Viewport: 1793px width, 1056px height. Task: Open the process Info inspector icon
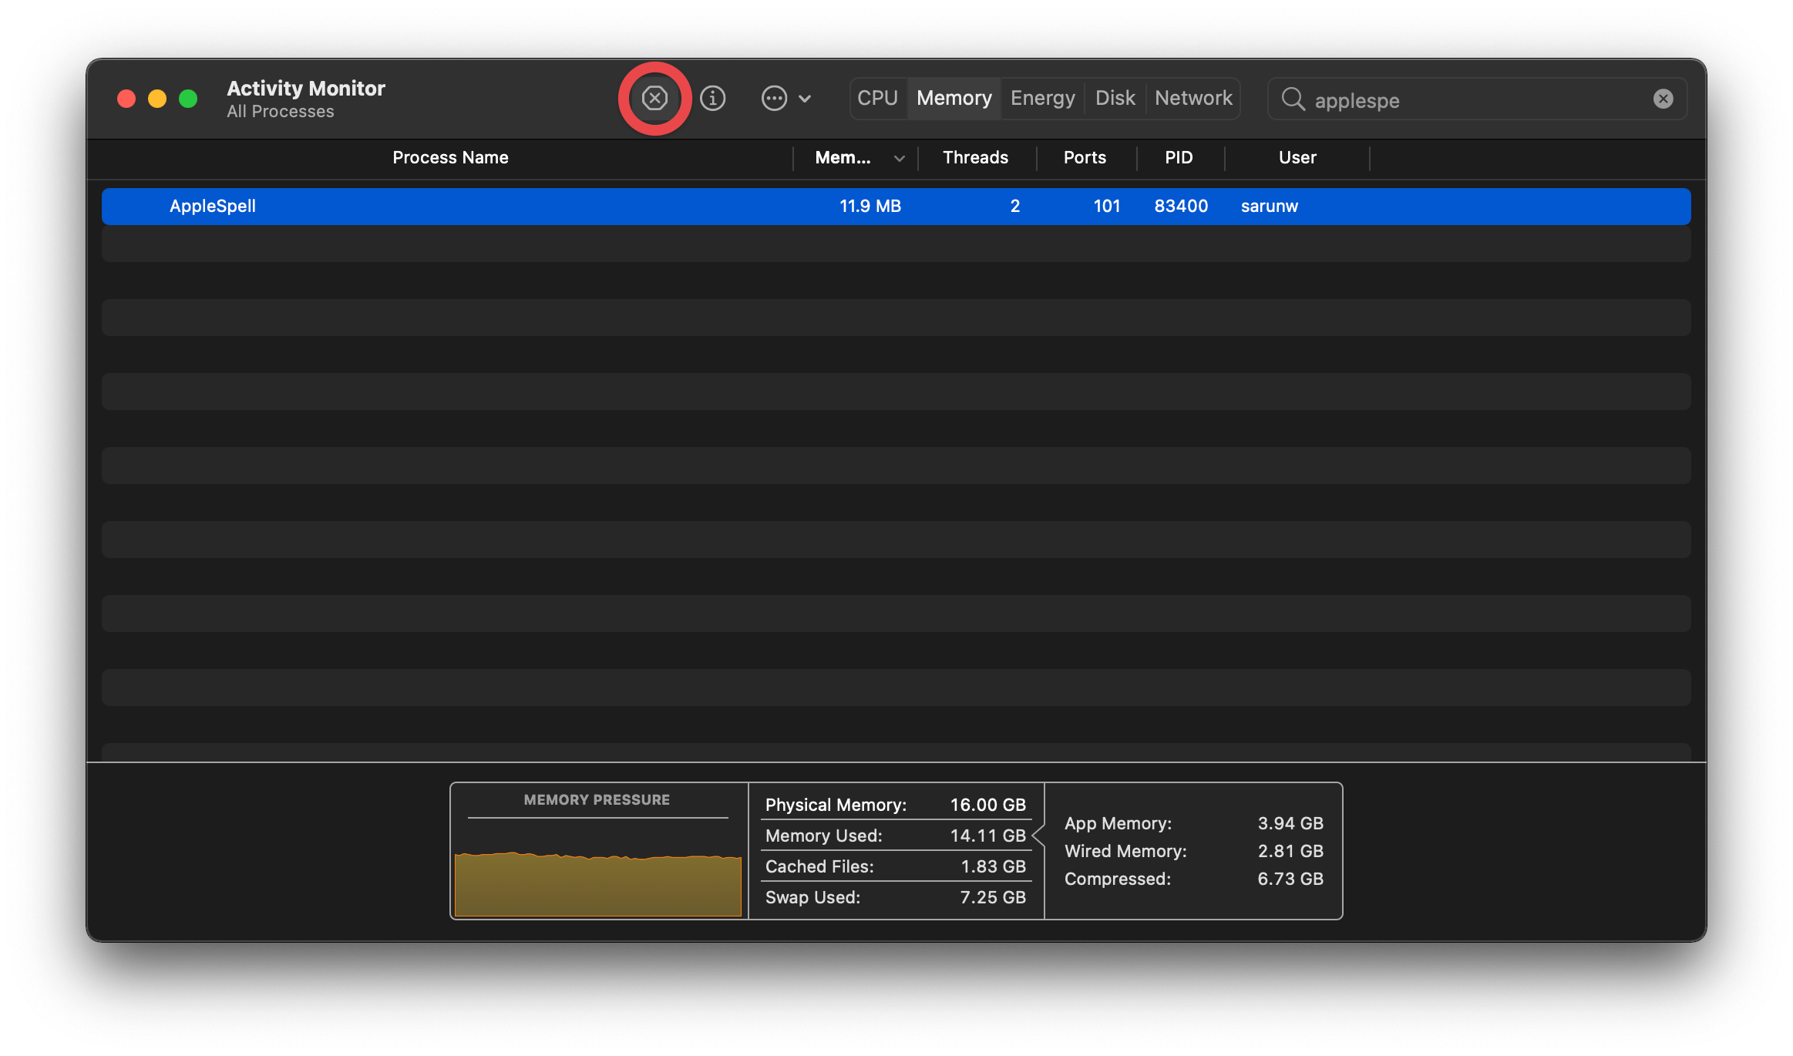click(x=712, y=98)
